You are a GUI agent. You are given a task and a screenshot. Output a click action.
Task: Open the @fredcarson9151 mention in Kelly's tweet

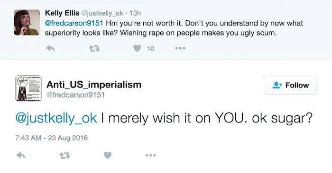click(x=74, y=23)
